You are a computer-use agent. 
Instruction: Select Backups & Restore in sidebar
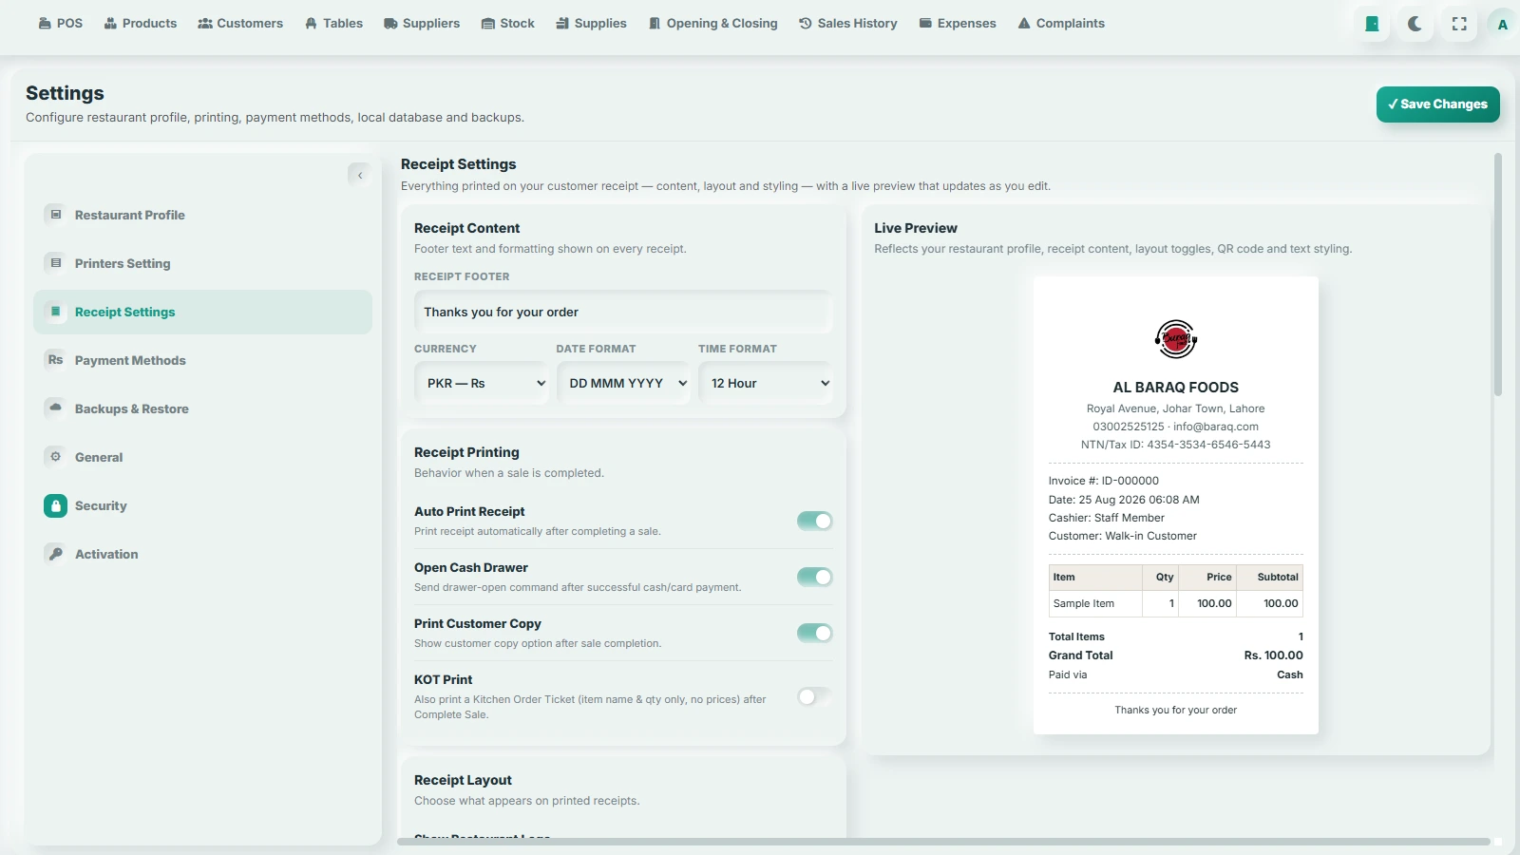point(202,408)
